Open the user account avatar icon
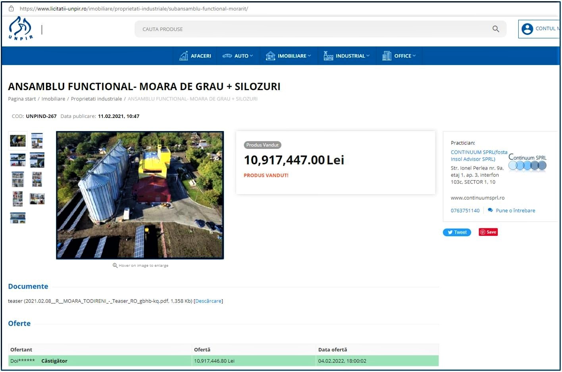The image size is (562, 372). point(527,29)
